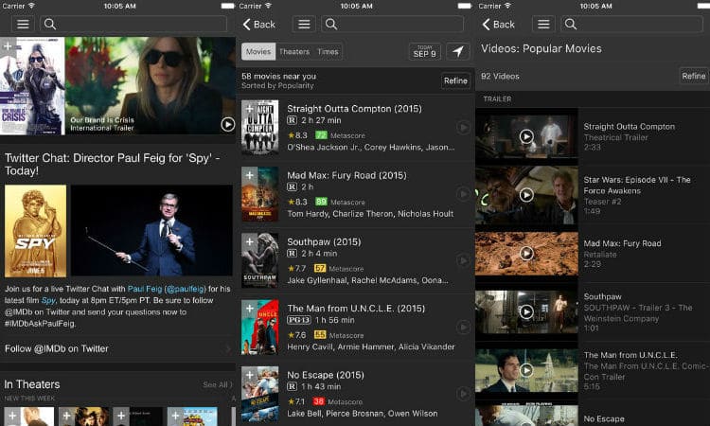Refine the 92 Videos list
This screenshot has width=710, height=426.
pos(694,76)
